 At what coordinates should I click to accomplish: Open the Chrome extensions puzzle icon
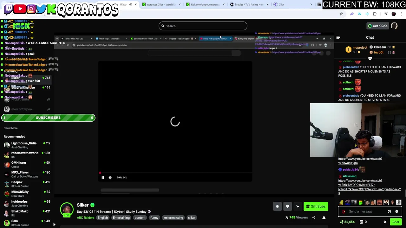(375, 14)
